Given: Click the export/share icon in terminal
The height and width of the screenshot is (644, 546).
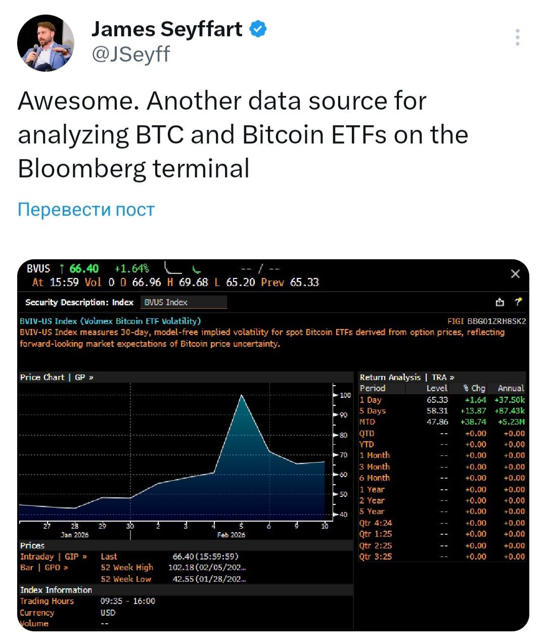Looking at the screenshot, I should point(500,302).
